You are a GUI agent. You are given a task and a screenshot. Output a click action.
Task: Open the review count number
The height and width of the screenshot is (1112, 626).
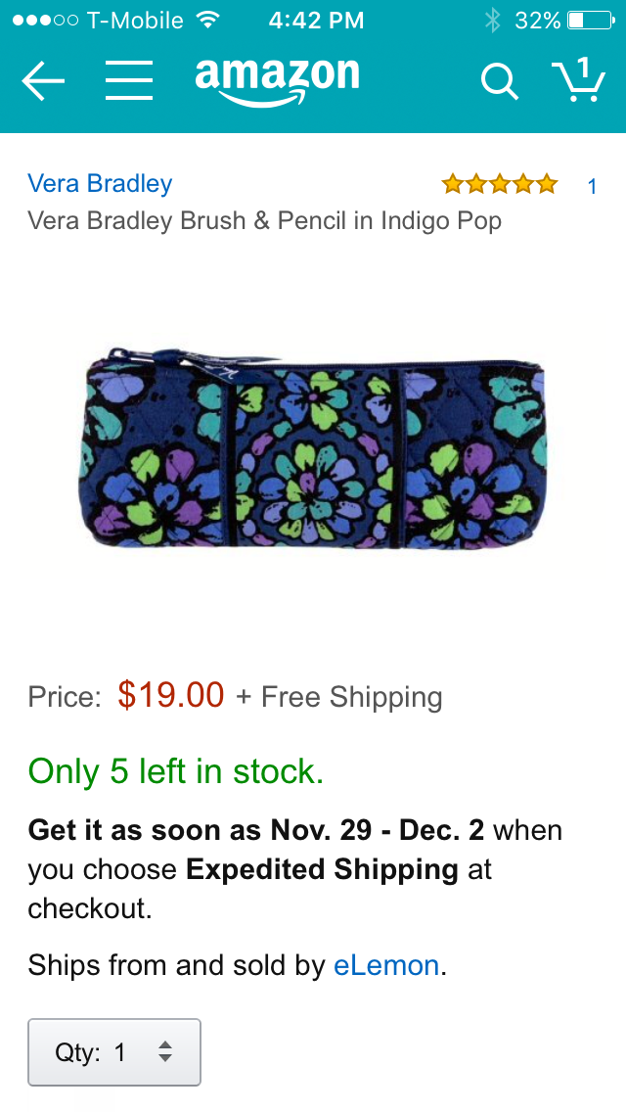coord(592,187)
